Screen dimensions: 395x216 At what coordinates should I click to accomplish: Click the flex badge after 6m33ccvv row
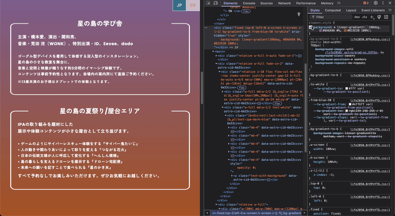242,88
